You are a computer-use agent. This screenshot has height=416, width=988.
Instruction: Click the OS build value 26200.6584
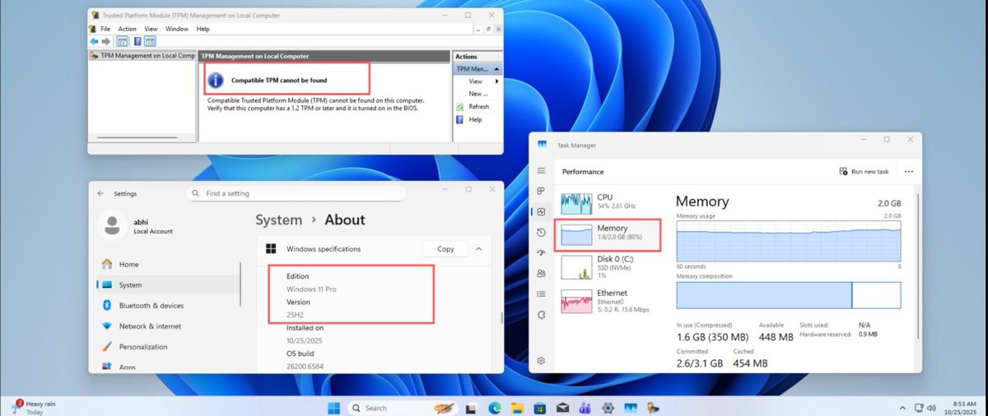coord(304,367)
